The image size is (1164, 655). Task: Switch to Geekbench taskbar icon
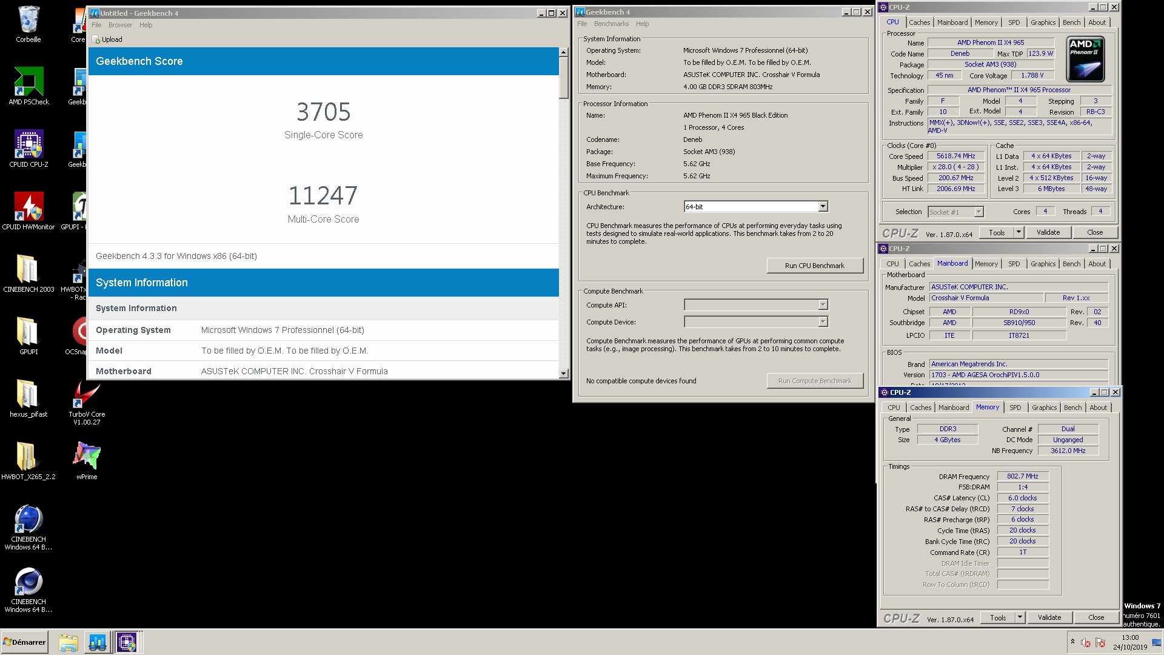[x=97, y=642]
